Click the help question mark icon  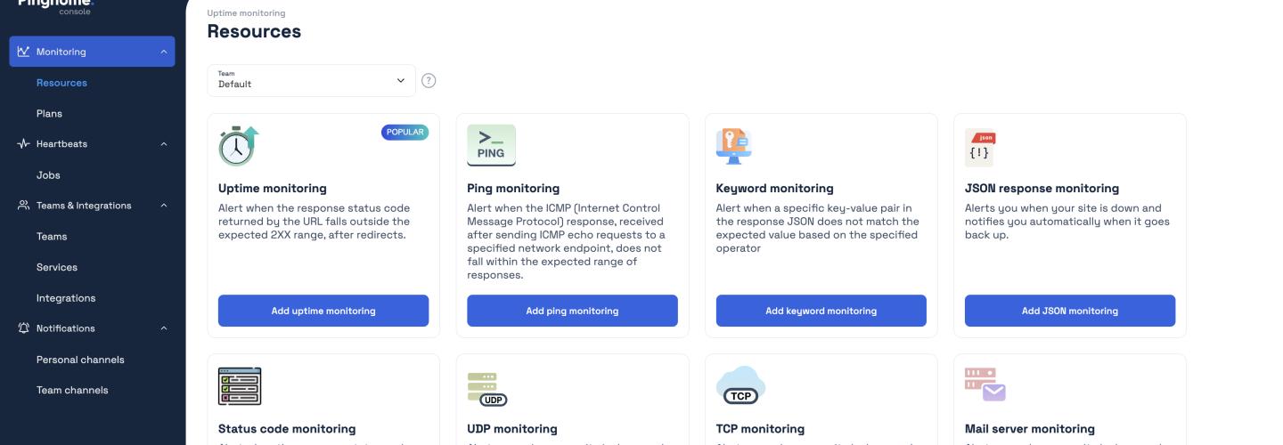point(429,81)
